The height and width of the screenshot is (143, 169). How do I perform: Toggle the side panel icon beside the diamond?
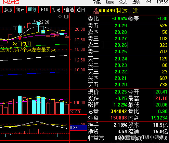pos(66,17)
